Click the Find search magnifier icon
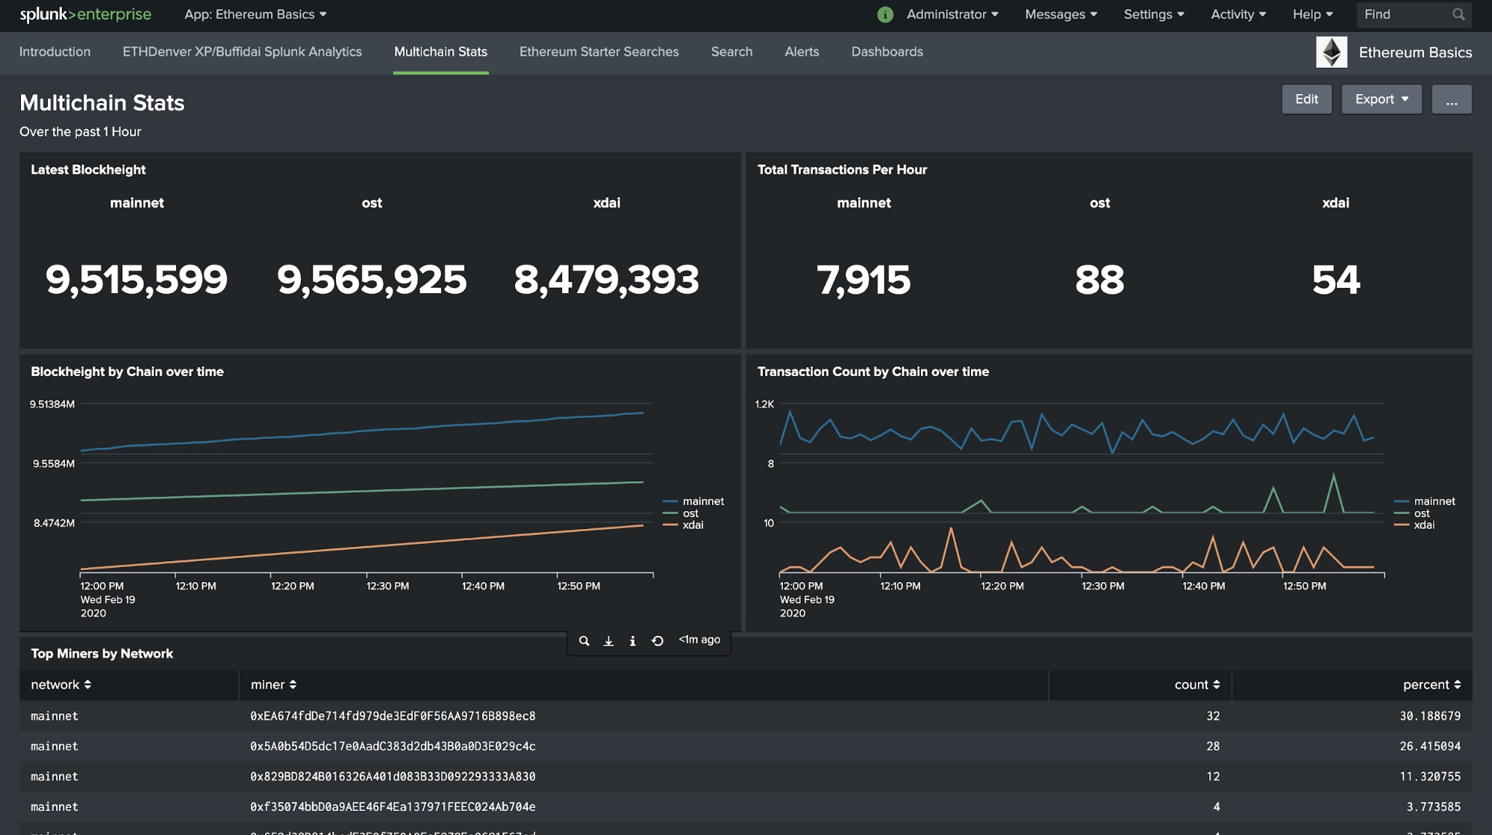 coord(1458,14)
